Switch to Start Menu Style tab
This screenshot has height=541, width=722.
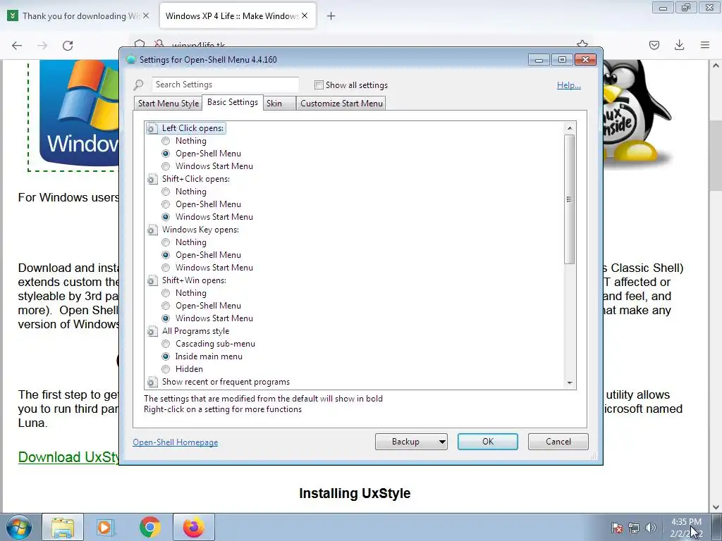pyautogui.click(x=169, y=104)
